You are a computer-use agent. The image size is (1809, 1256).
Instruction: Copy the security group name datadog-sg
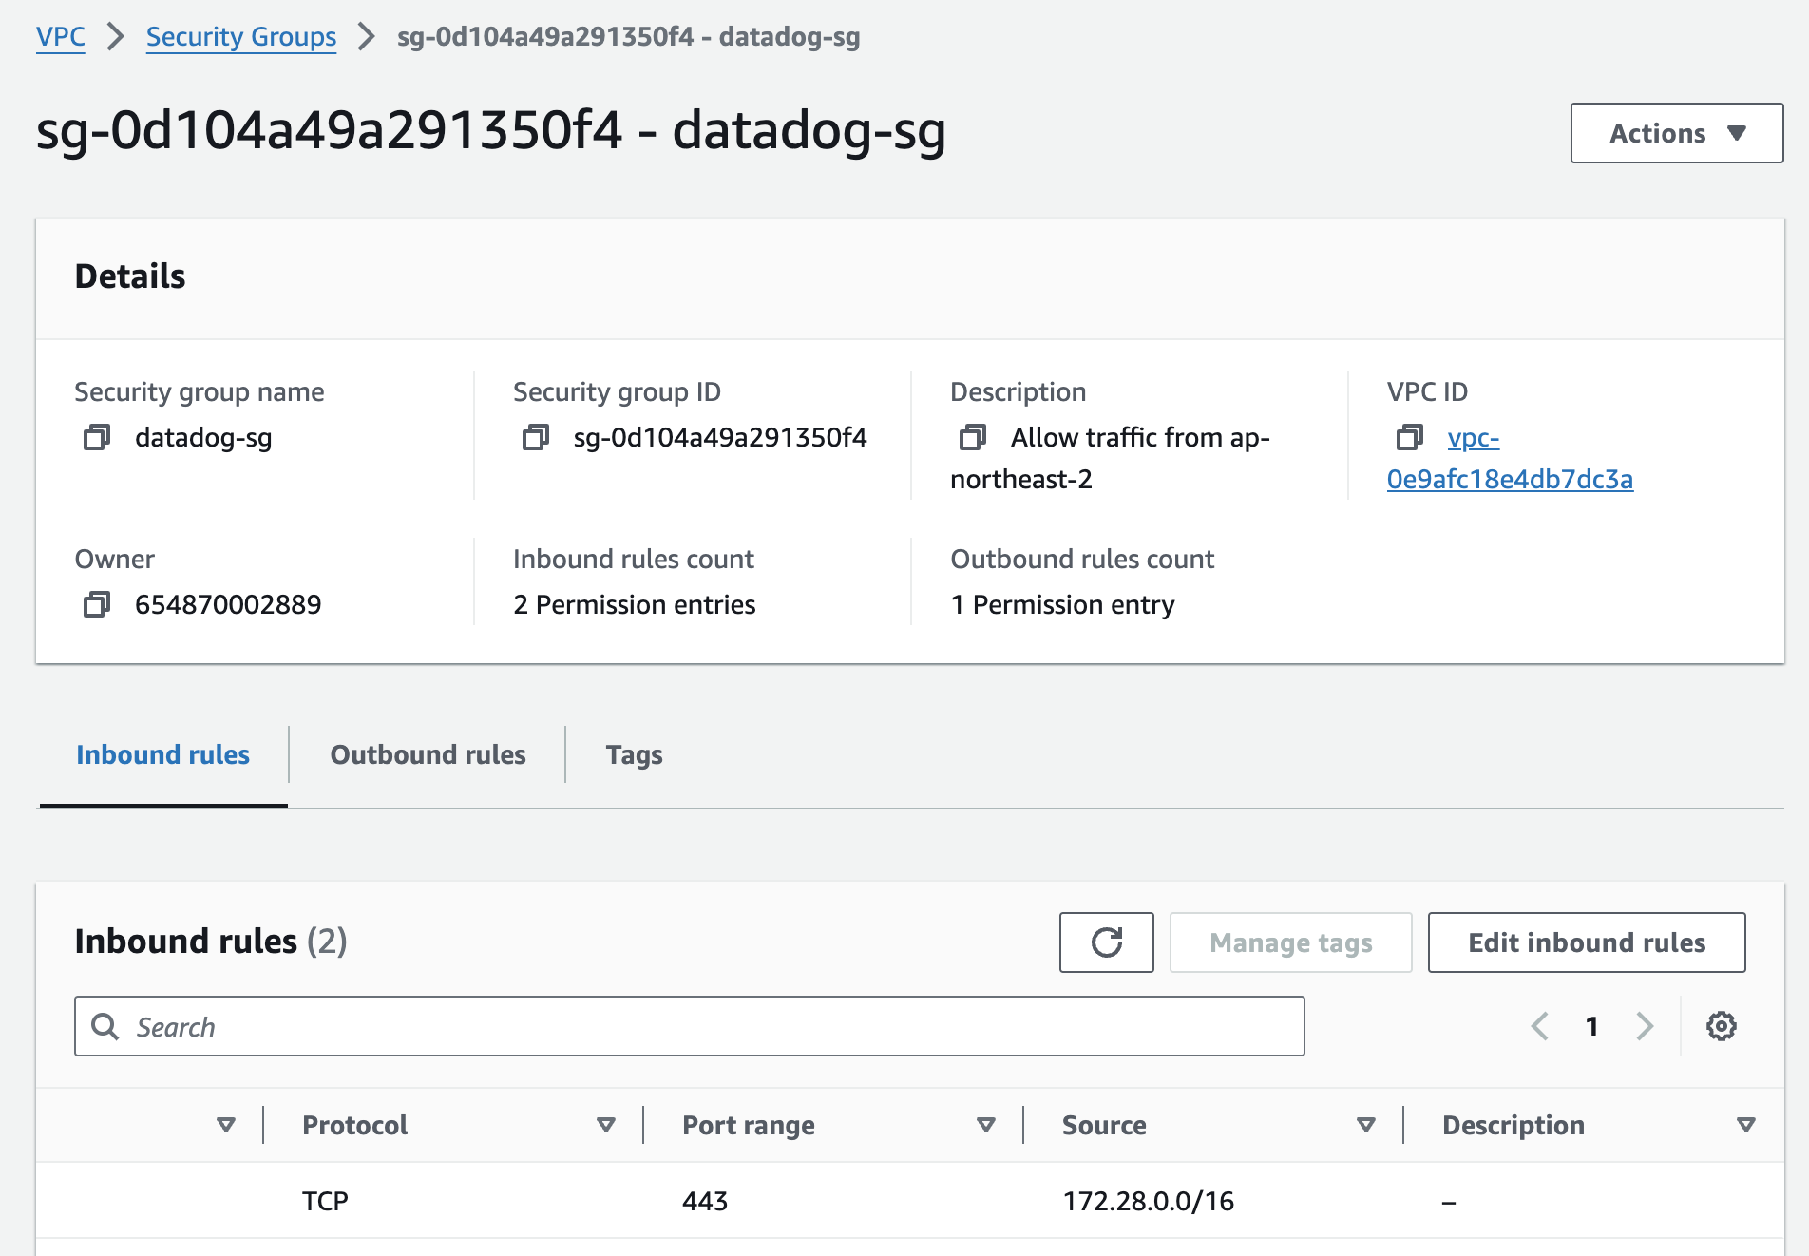[x=97, y=437]
